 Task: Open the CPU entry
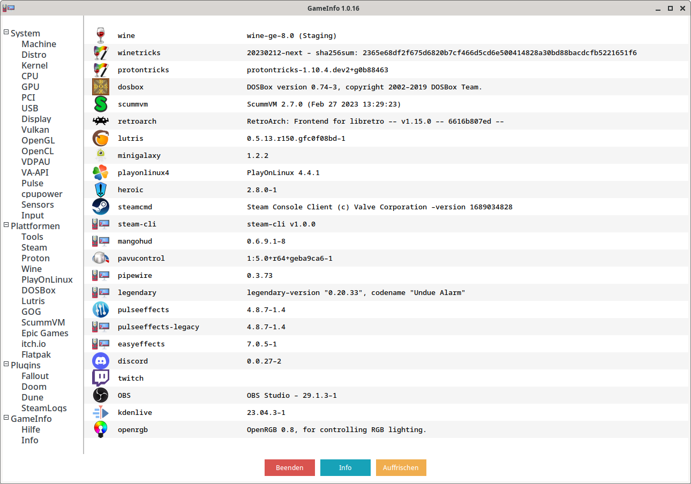point(30,76)
